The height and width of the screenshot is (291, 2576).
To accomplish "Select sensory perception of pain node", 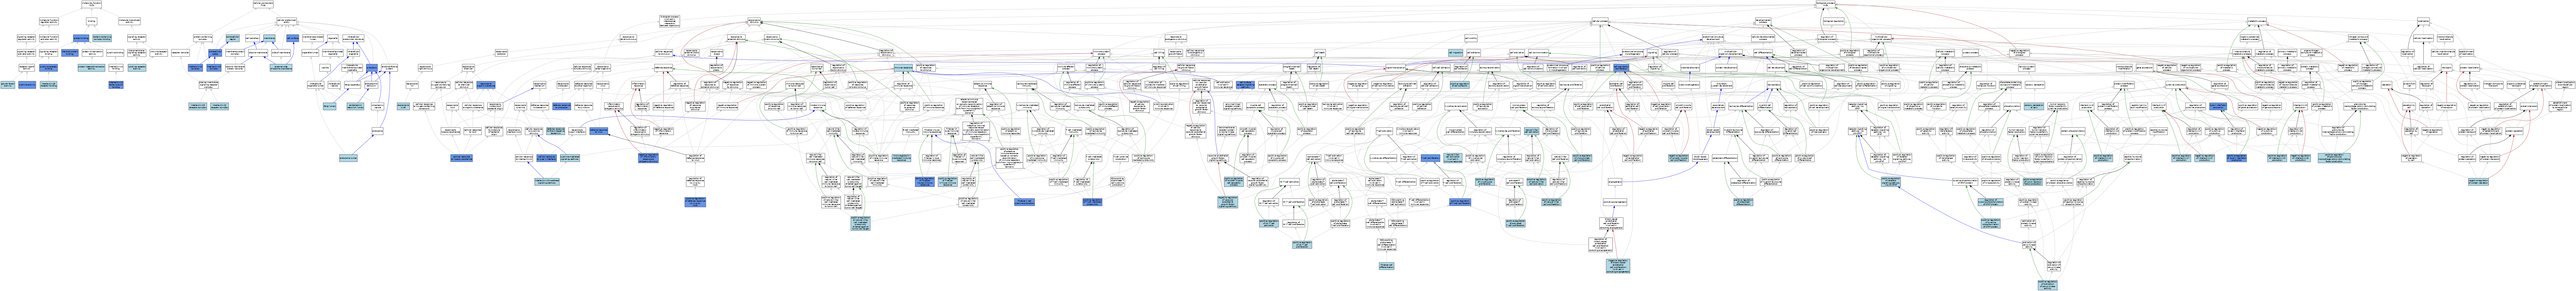I will 2034,106.
